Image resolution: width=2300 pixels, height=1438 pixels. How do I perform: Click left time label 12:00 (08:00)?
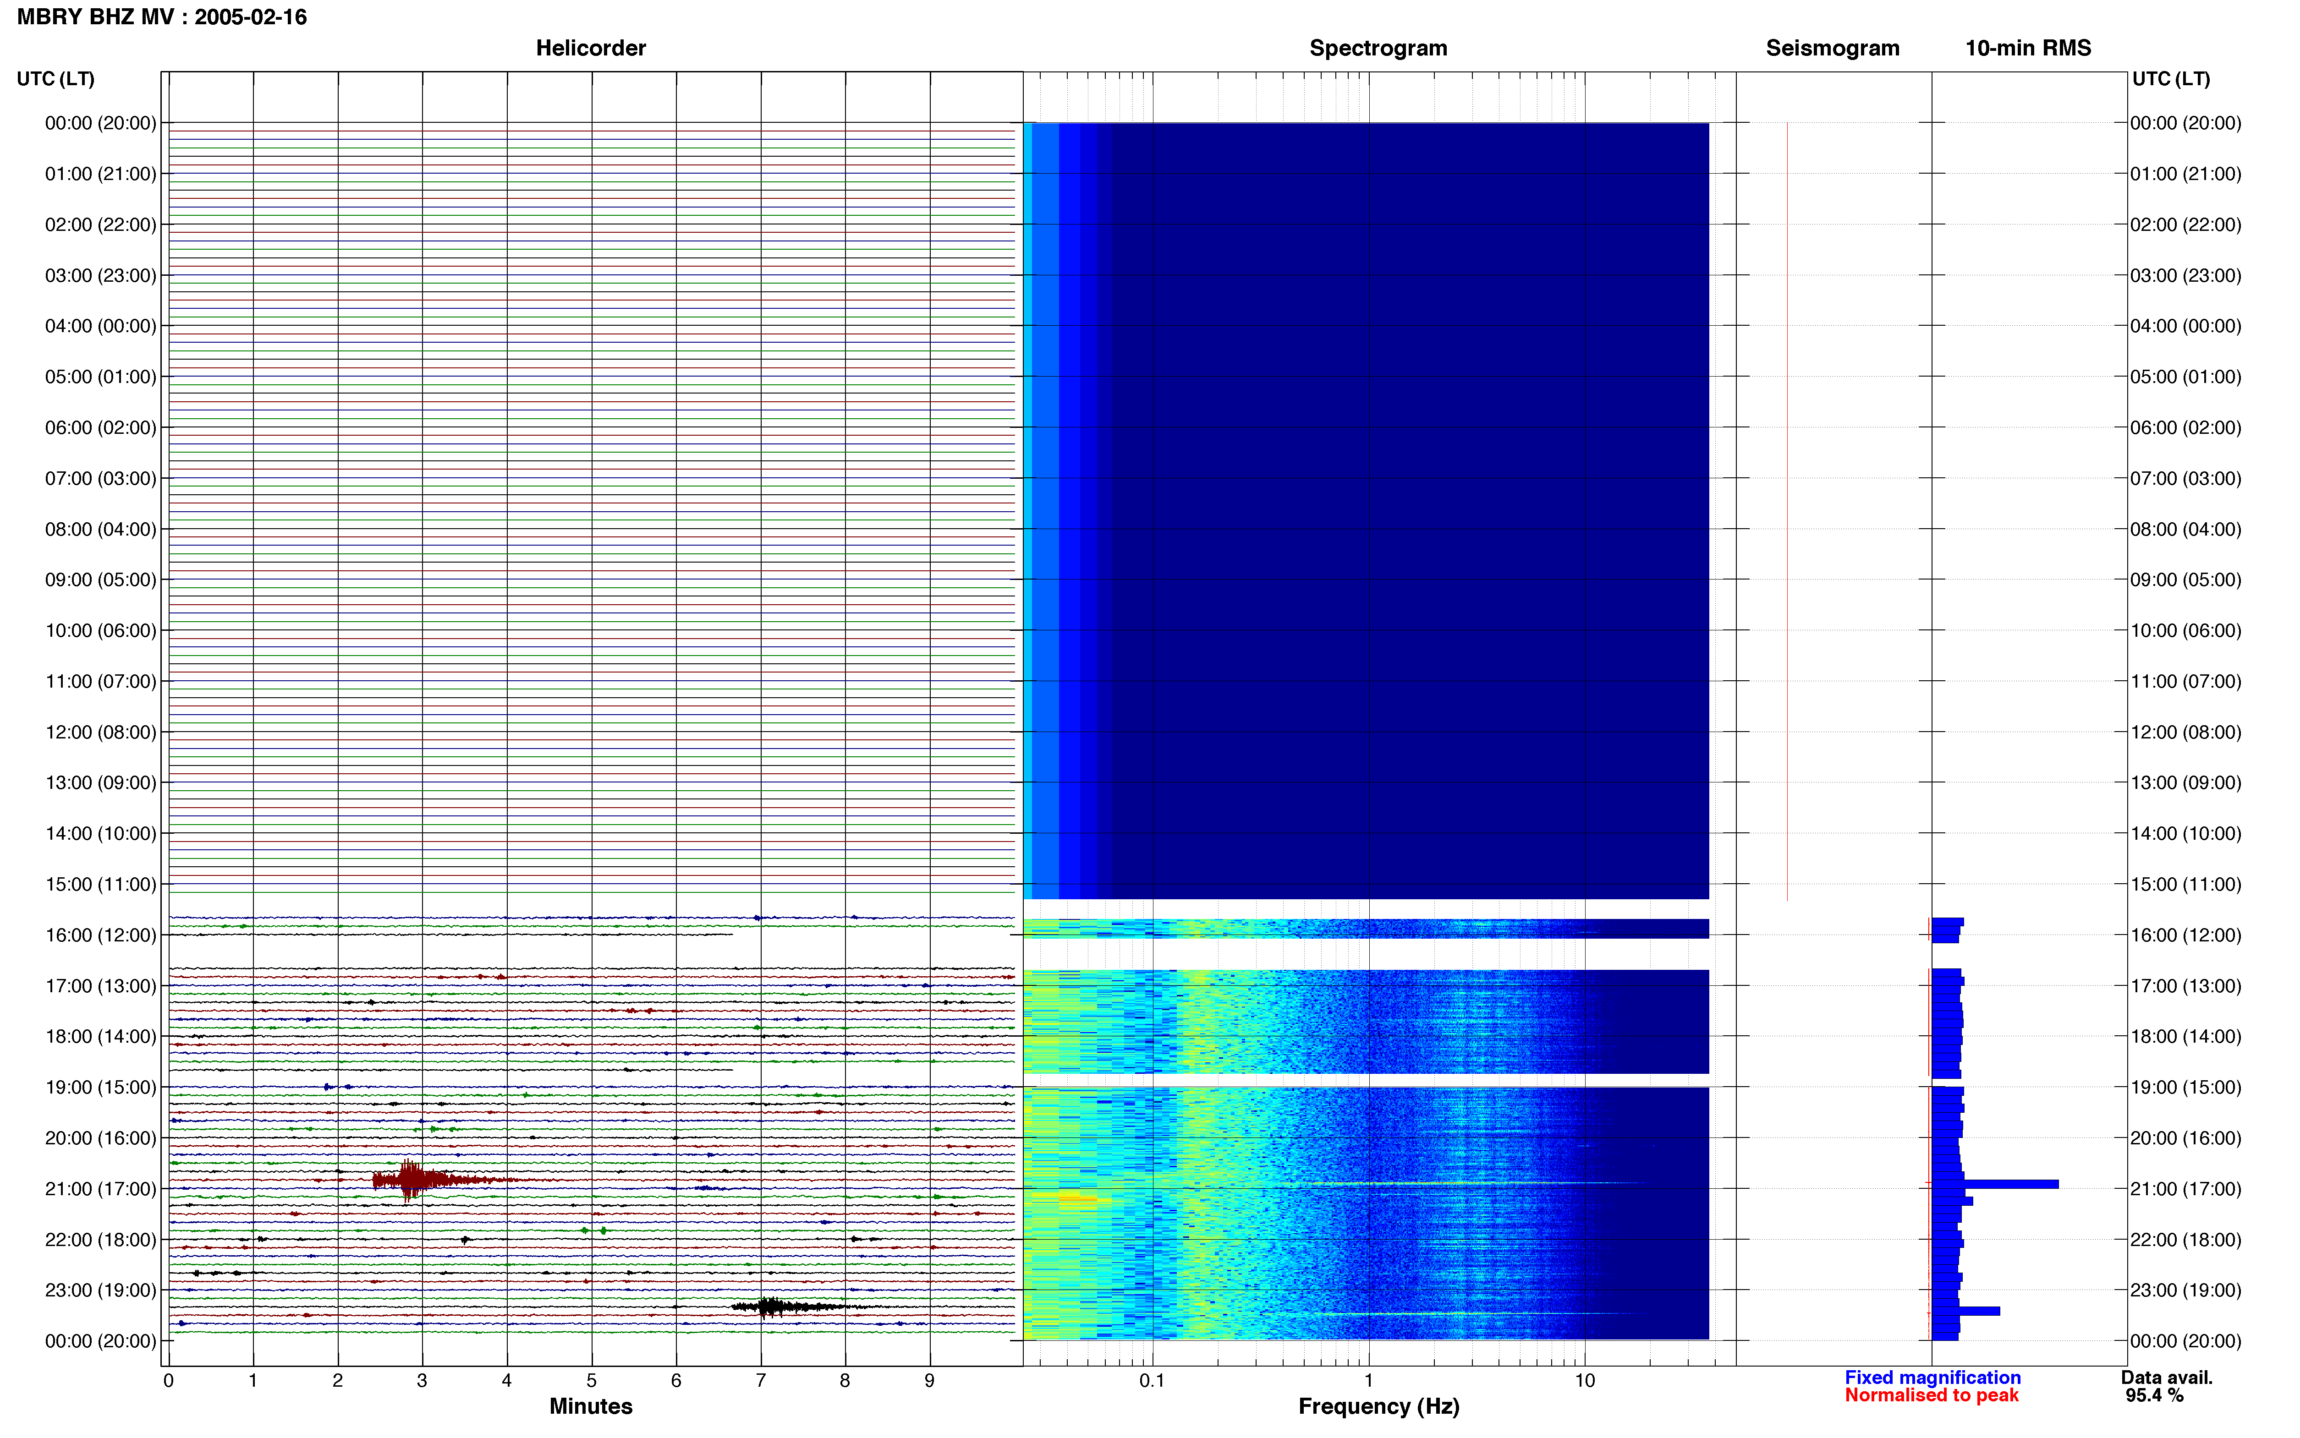(x=101, y=733)
